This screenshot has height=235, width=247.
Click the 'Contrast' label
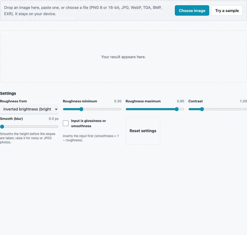pos(195,101)
